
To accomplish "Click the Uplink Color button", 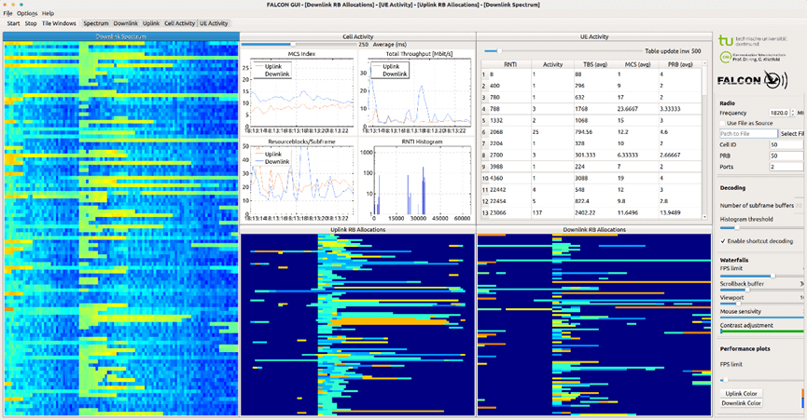I will (741, 394).
